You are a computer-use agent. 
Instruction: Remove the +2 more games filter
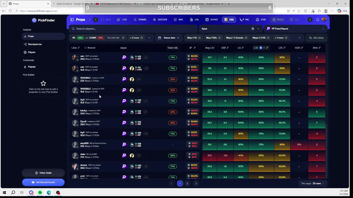[141, 38]
